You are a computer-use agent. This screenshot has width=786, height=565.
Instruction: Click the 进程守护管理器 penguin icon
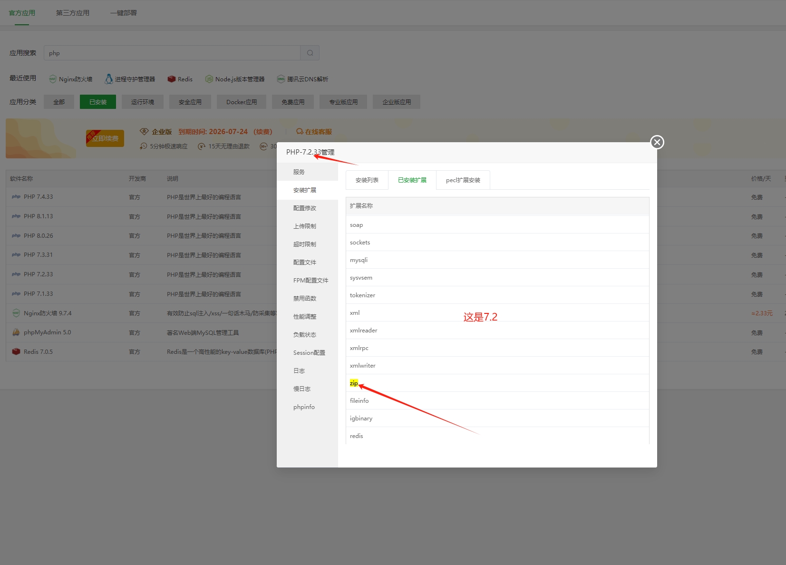point(108,79)
